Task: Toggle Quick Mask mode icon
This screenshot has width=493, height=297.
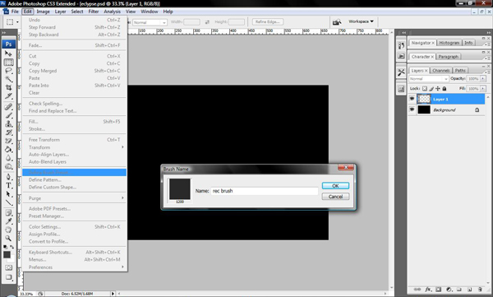Action: 8,267
